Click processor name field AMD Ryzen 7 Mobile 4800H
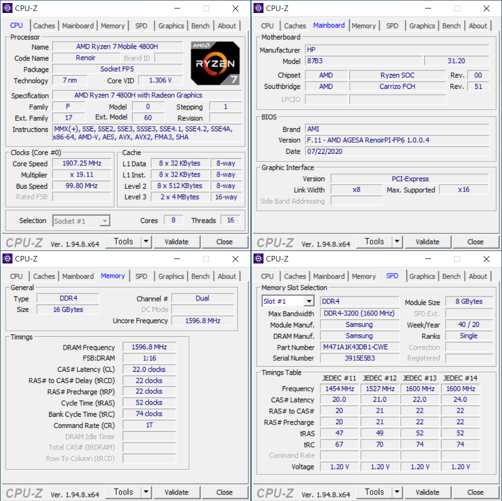 point(117,46)
